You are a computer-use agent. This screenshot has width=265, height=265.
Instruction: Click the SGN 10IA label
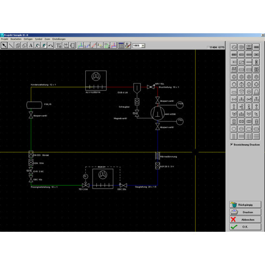coord(39,163)
